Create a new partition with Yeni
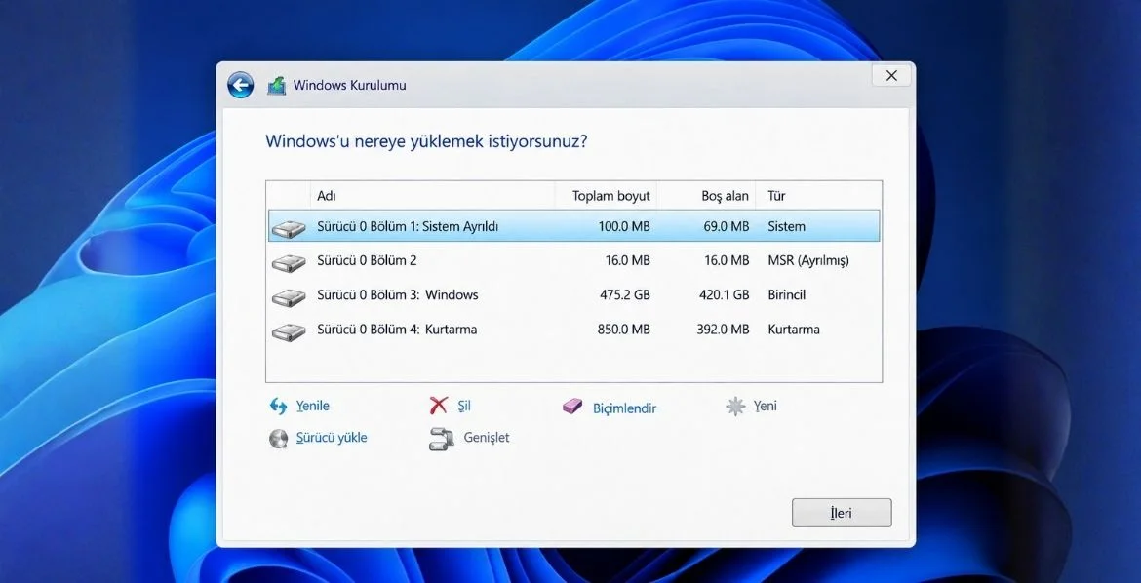Image resolution: width=1141 pixels, height=583 pixels. (765, 406)
